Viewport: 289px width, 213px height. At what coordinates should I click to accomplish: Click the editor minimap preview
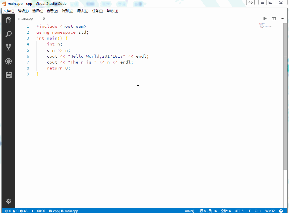click(265, 25)
